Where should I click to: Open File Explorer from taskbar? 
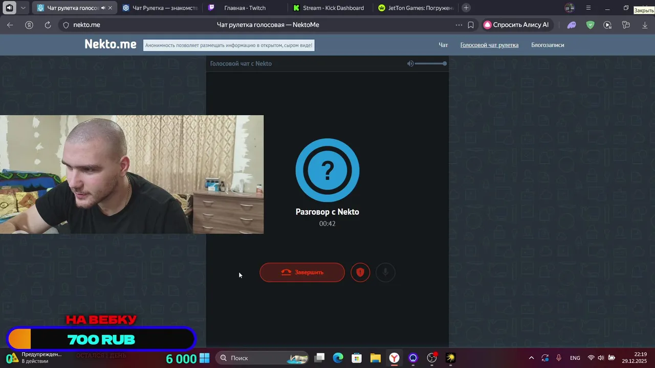(x=376, y=358)
